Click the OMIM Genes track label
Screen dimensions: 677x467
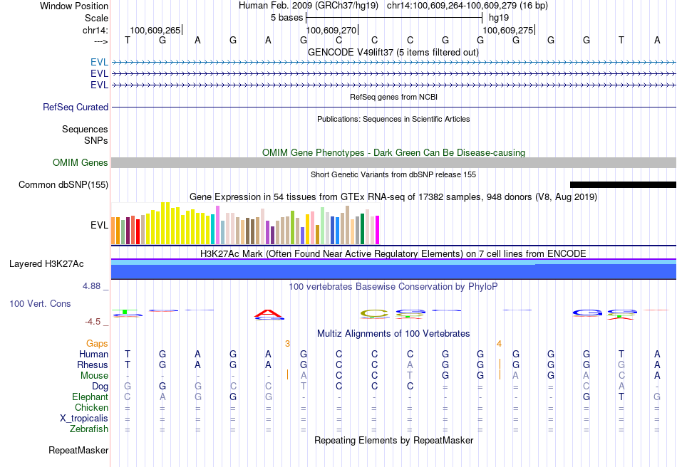click(x=81, y=162)
